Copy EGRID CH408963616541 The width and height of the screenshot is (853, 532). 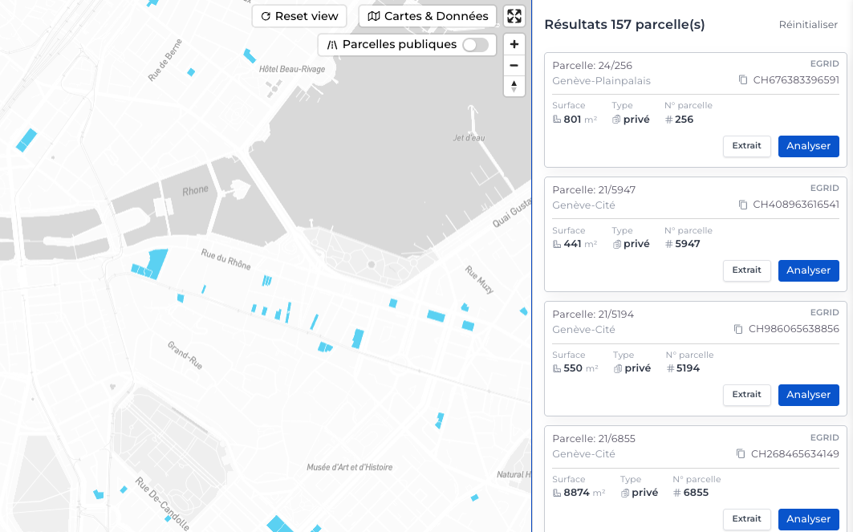tap(743, 205)
